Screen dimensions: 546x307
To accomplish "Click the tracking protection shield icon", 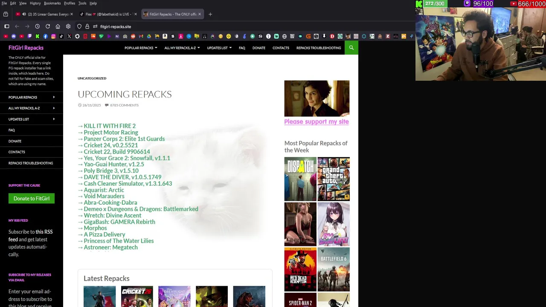I will coord(79,26).
